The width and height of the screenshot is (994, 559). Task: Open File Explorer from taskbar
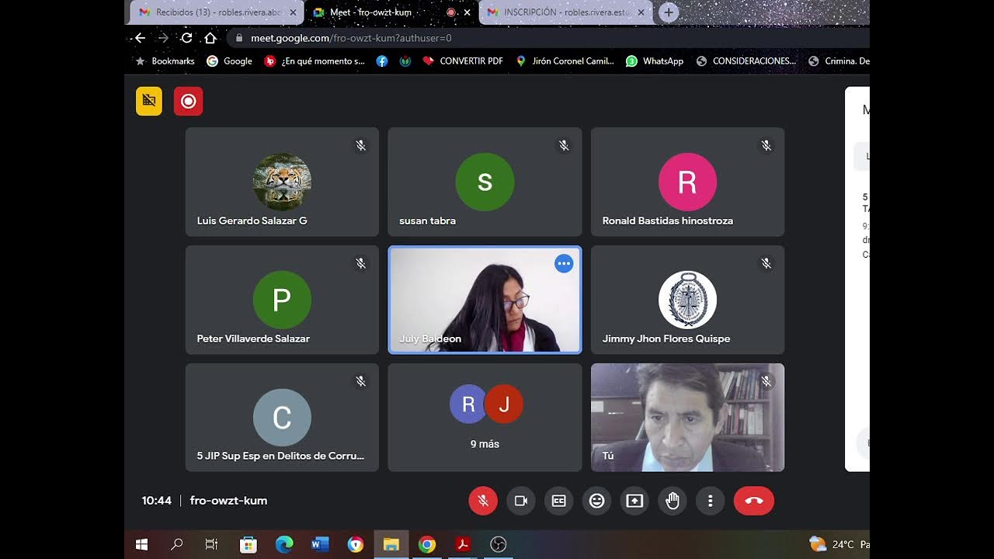391,544
